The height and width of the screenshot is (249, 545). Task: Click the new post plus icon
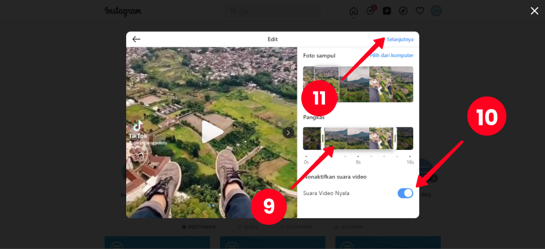pyautogui.click(x=387, y=11)
